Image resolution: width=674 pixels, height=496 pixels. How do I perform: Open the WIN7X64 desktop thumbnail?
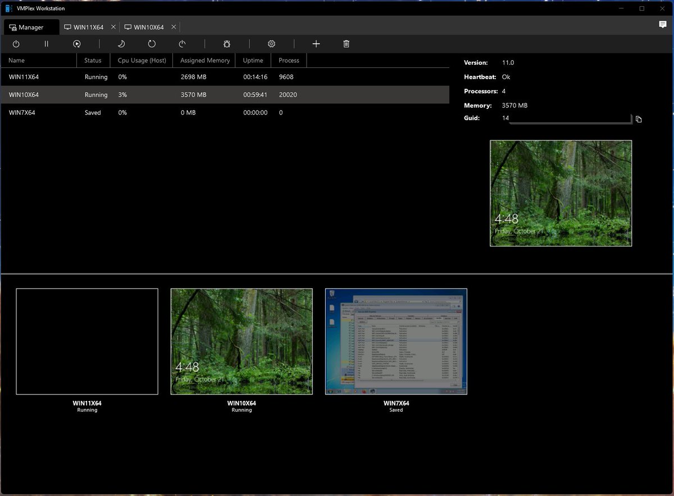tap(396, 342)
